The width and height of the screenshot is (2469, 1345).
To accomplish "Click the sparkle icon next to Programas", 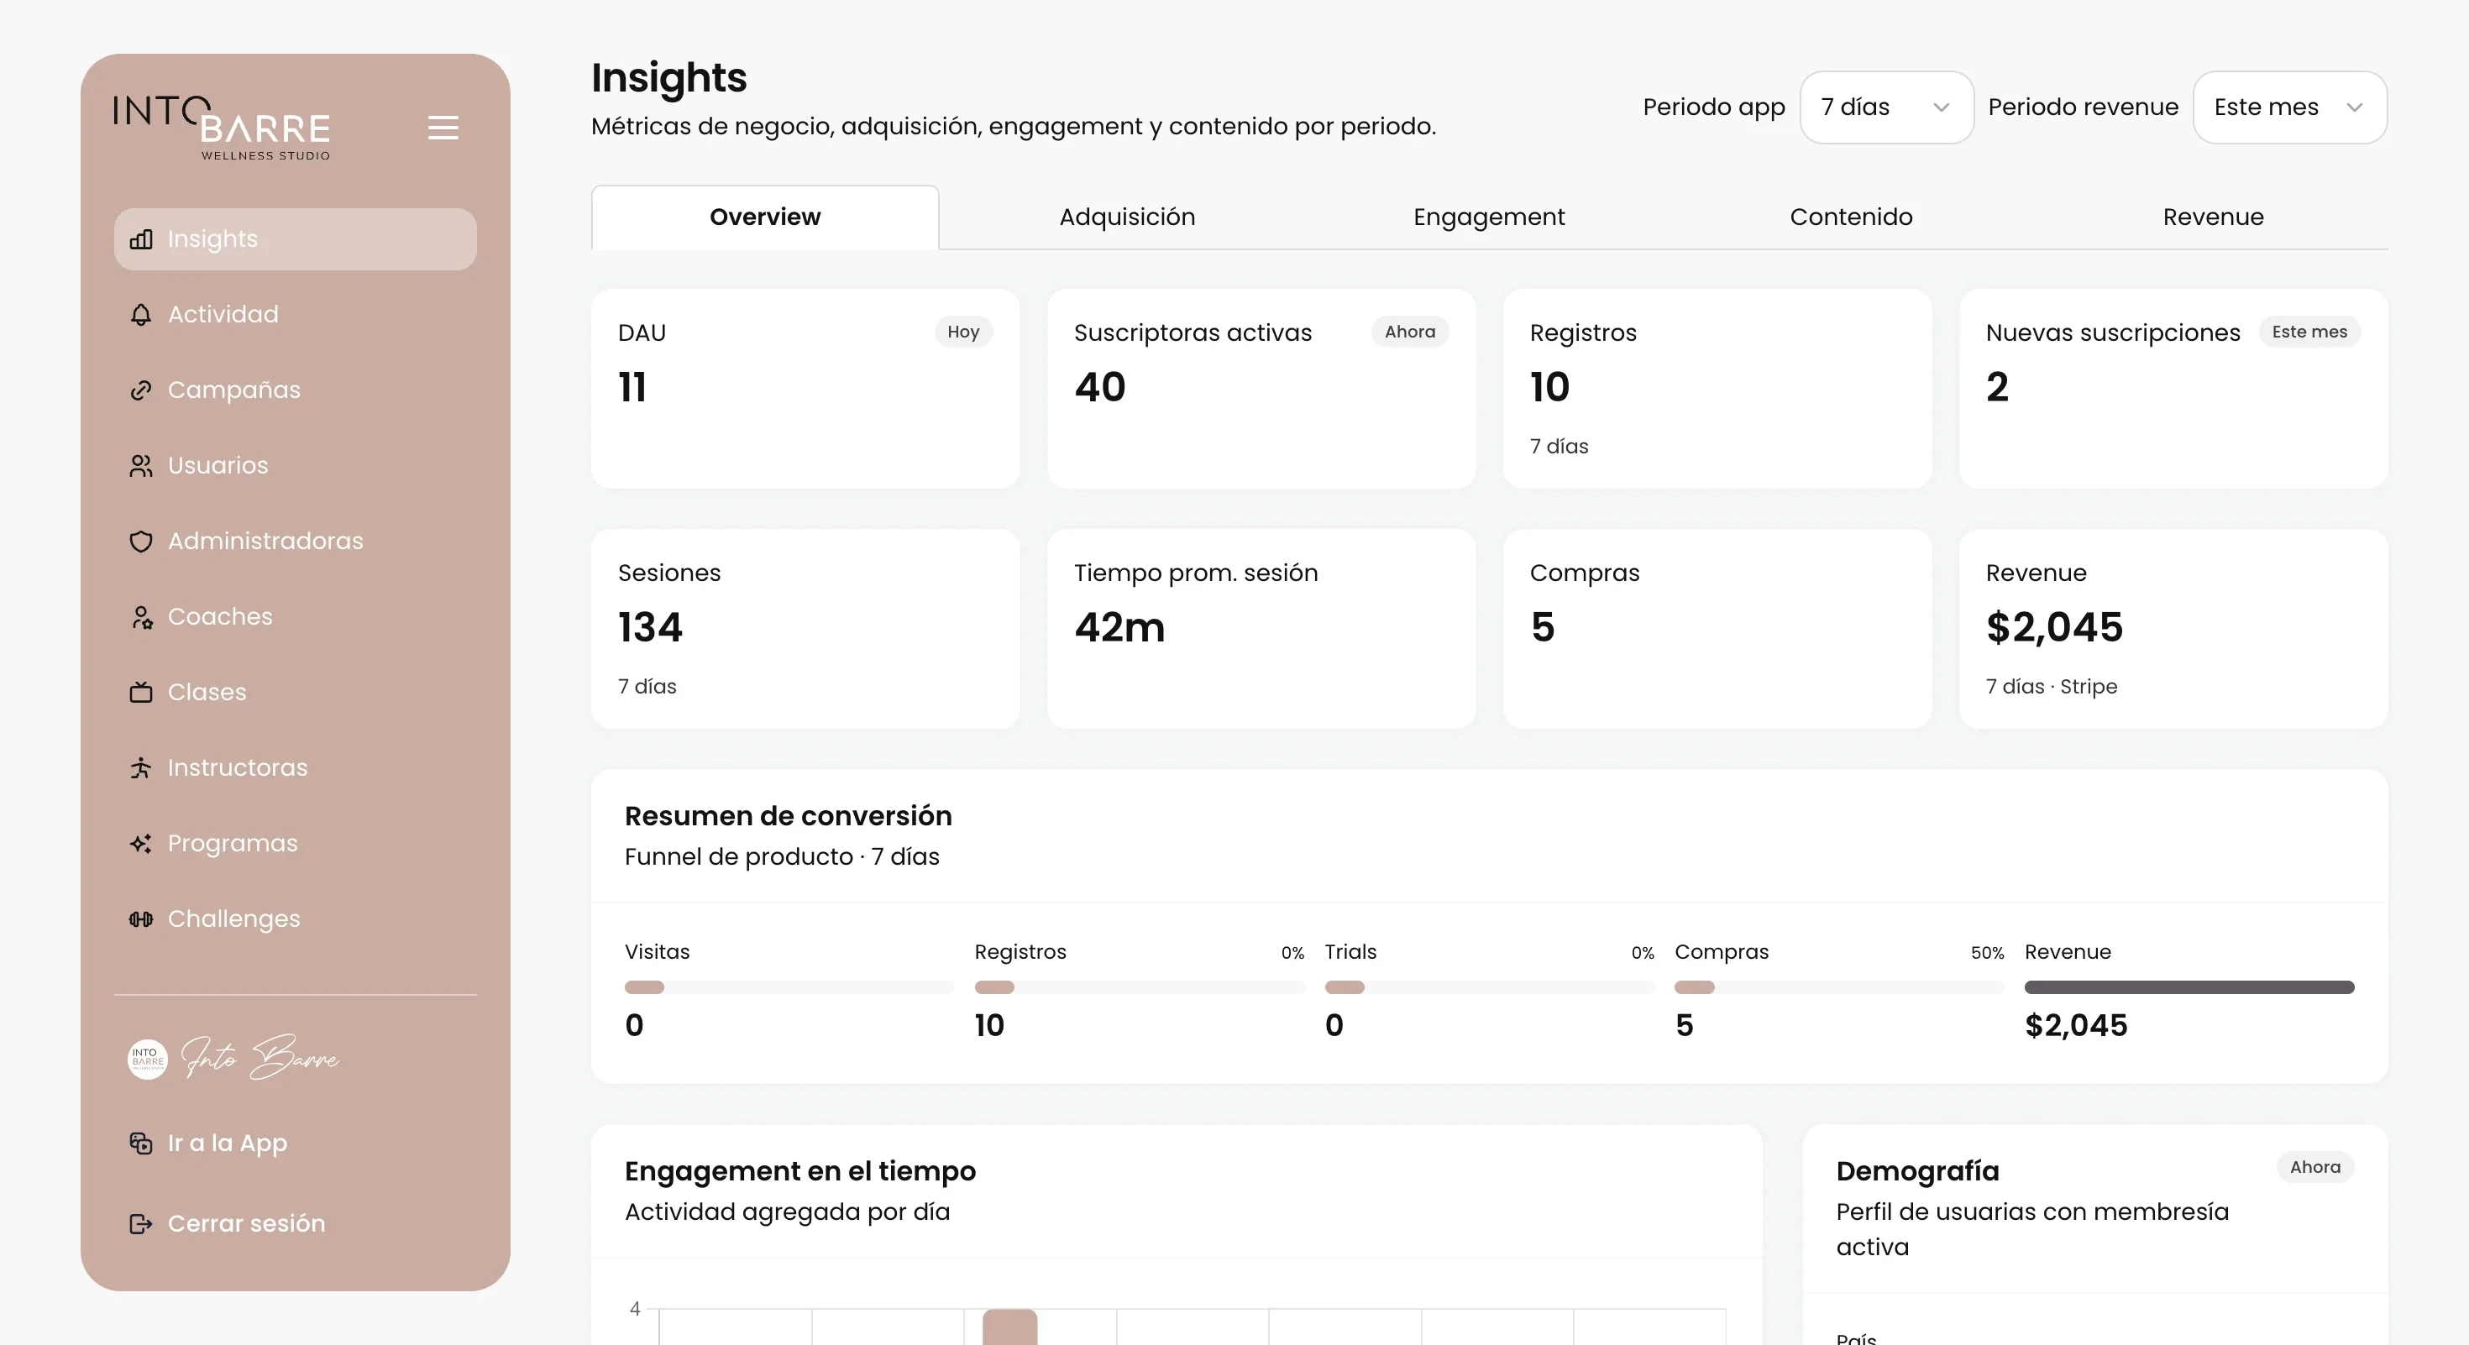I will click(x=141, y=843).
